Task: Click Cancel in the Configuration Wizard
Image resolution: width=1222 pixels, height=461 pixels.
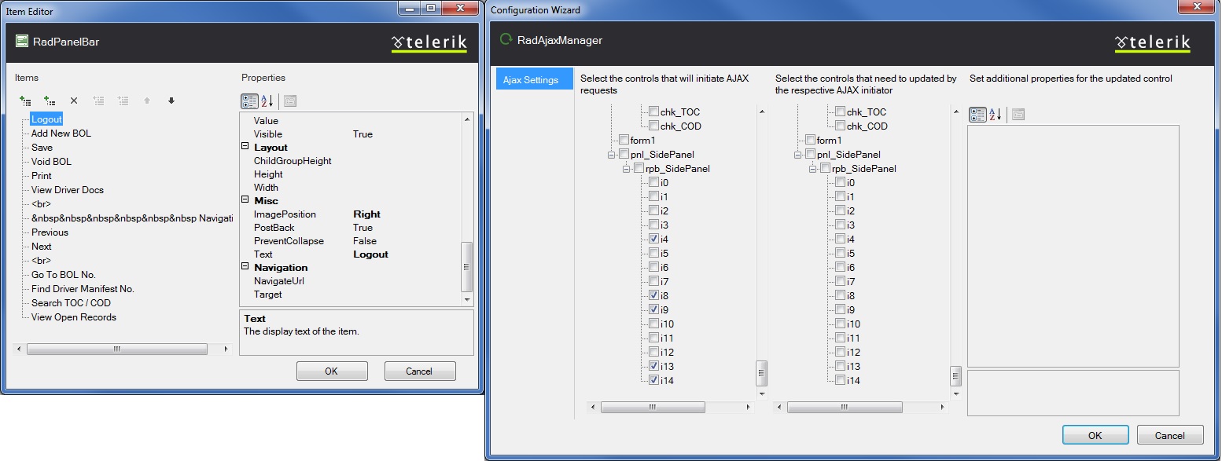Action: (1170, 435)
